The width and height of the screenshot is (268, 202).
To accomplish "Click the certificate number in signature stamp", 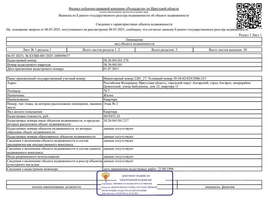I will (127, 184).
